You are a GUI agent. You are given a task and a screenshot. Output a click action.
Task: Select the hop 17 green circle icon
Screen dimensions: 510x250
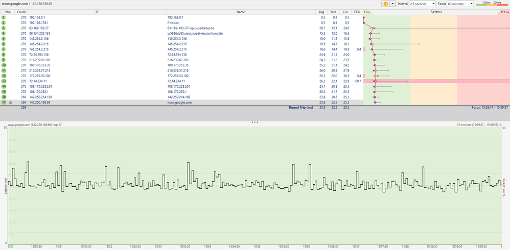(4, 102)
